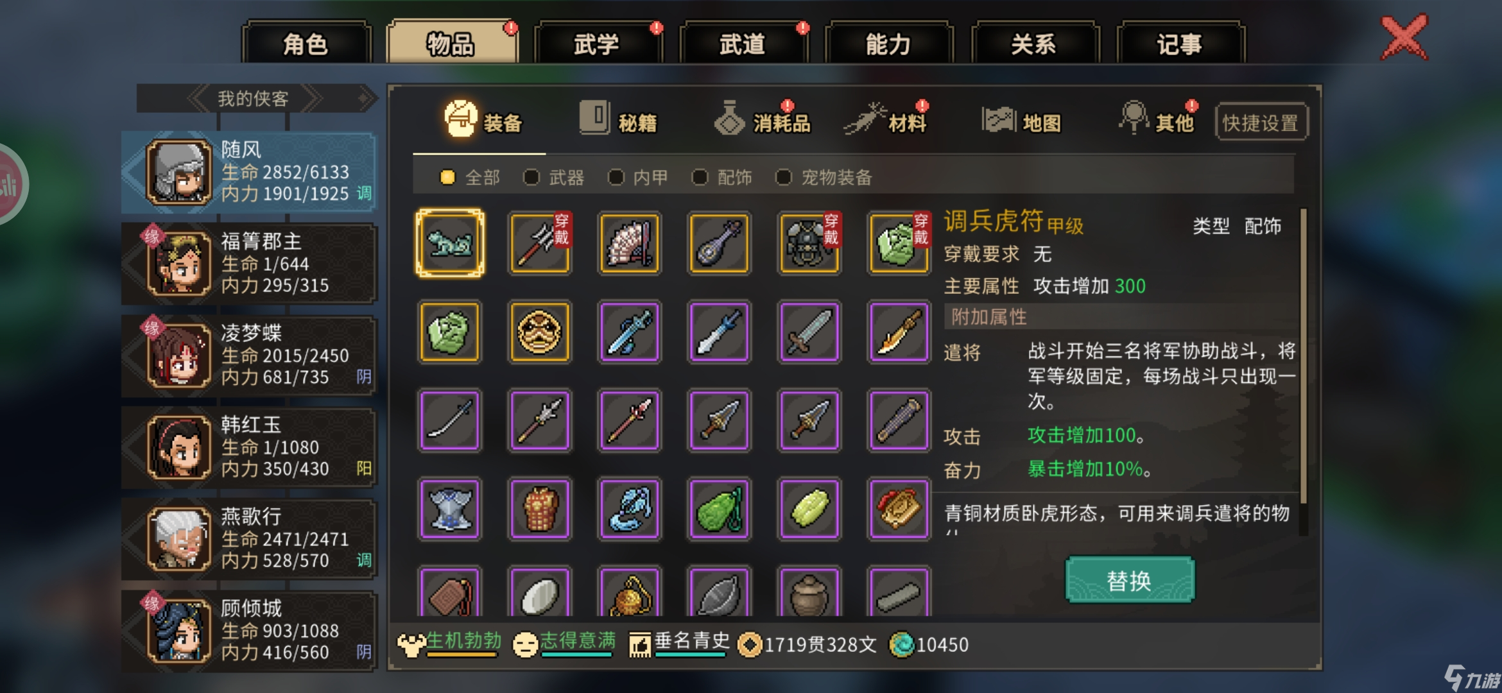Viewport: 1502px width, 693px height.
Task: Click the item detail panel scrollbar
Action: 1303,357
